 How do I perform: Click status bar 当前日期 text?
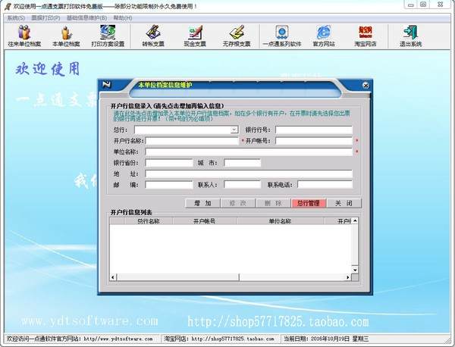326,339
